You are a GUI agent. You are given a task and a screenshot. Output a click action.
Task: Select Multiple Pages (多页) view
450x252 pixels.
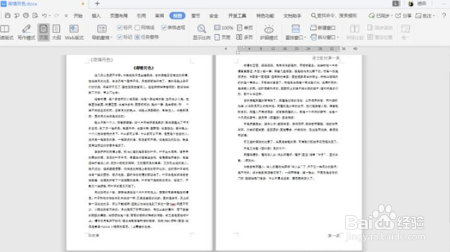coord(244,37)
